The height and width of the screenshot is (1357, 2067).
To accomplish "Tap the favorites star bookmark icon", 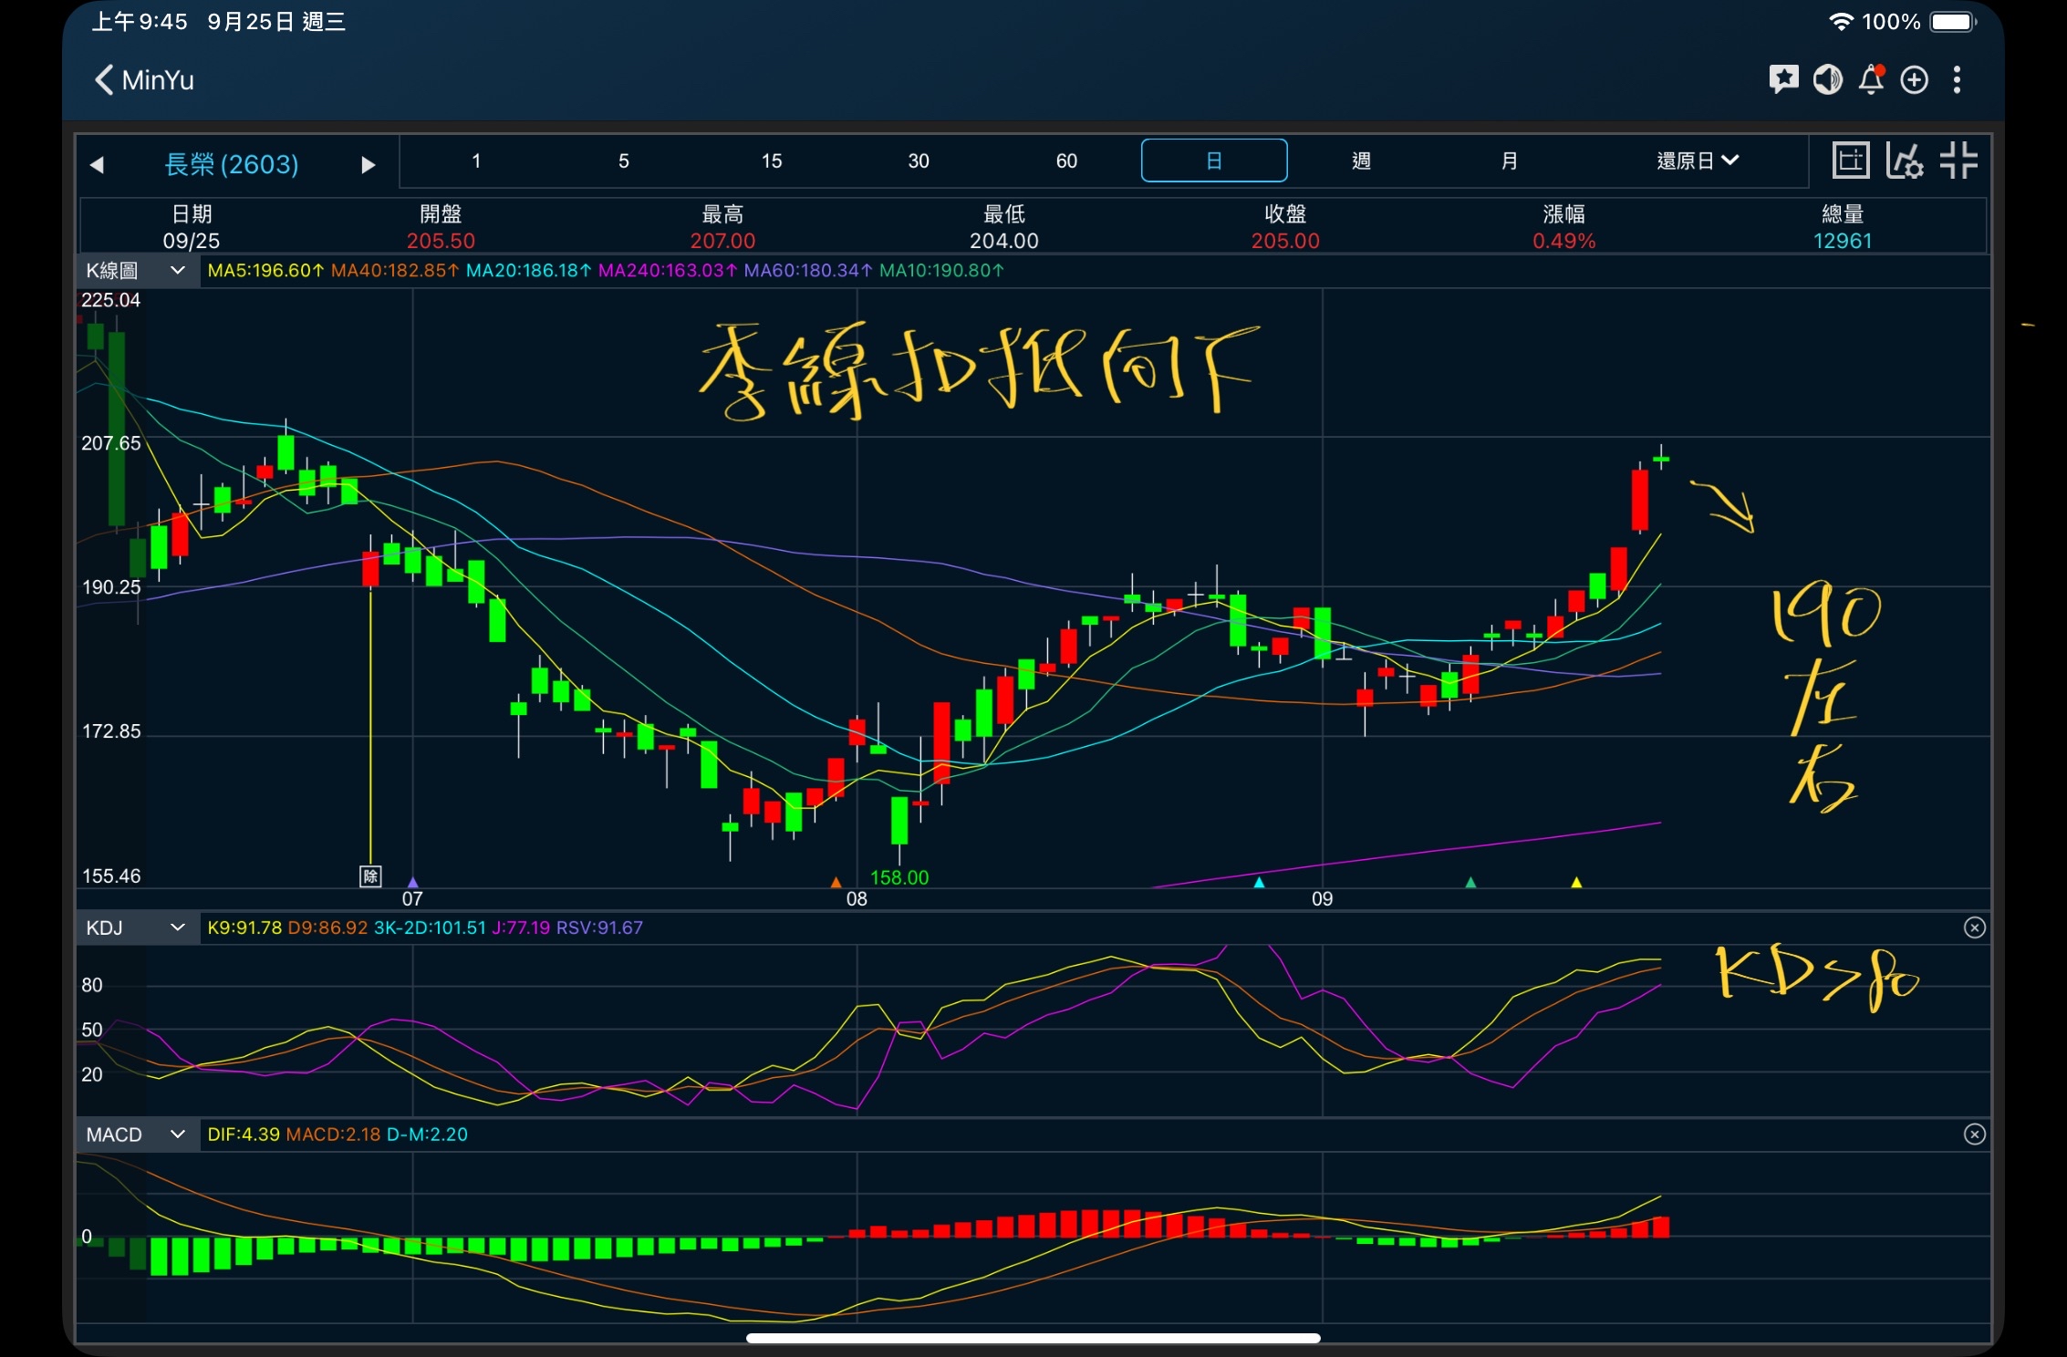I will 1783,80.
